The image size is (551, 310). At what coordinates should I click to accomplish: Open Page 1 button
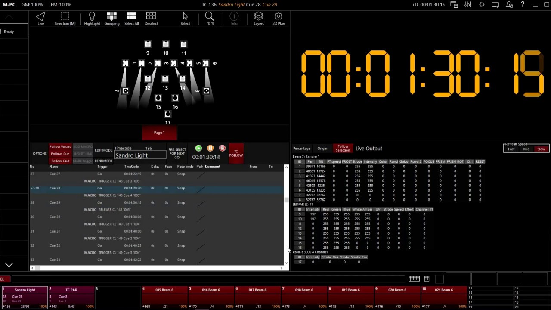tap(159, 133)
